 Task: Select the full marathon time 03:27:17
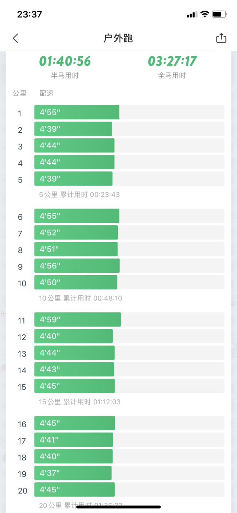(x=172, y=61)
